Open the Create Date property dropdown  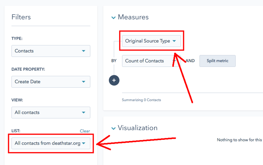coord(51,82)
